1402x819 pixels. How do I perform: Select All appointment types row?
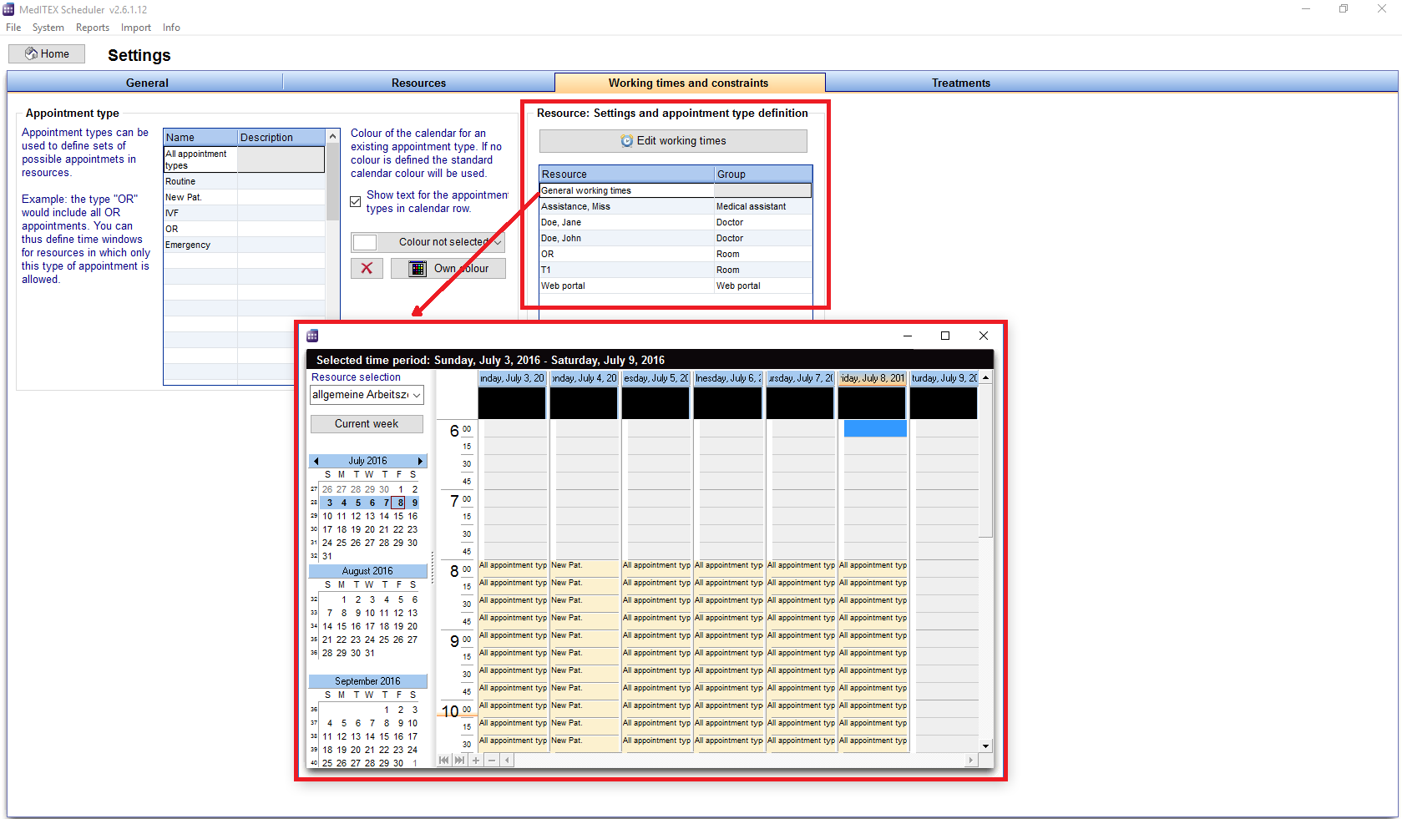tap(244, 159)
